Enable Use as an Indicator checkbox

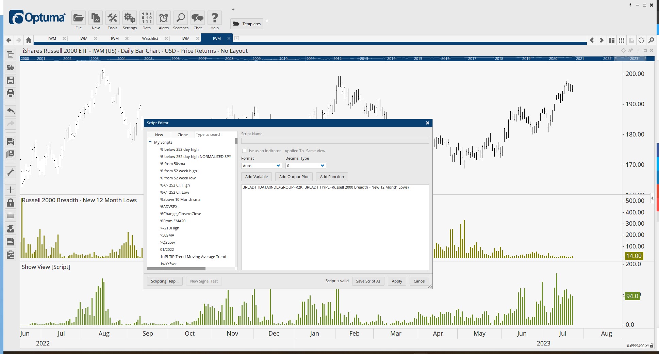[244, 151]
